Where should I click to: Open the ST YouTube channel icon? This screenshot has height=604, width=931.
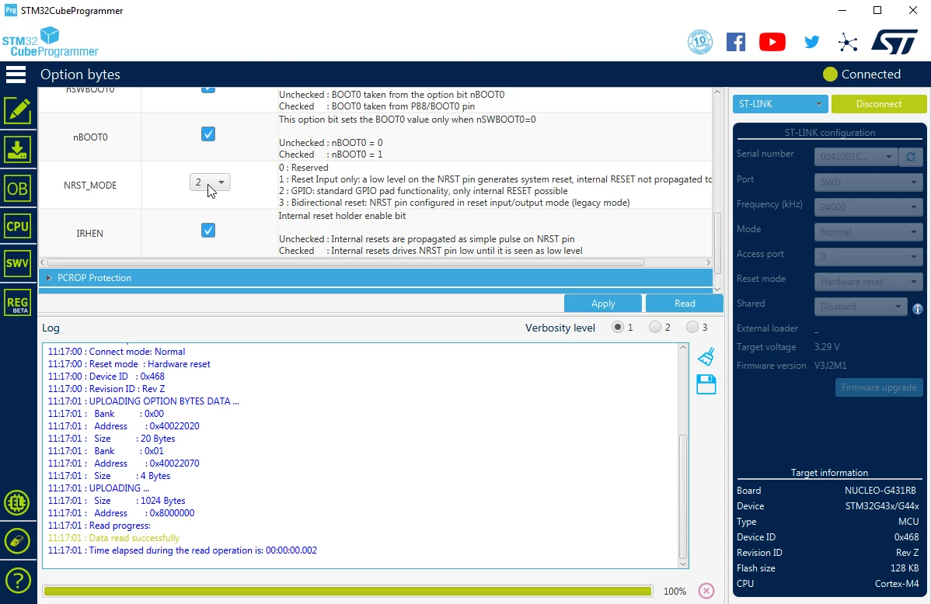pyautogui.click(x=772, y=42)
